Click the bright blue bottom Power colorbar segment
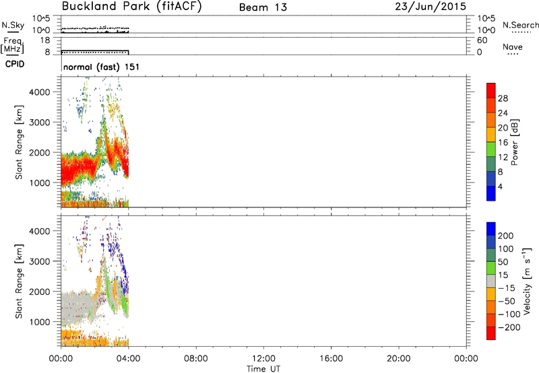Screen dimensions: 539x373 point(491,193)
